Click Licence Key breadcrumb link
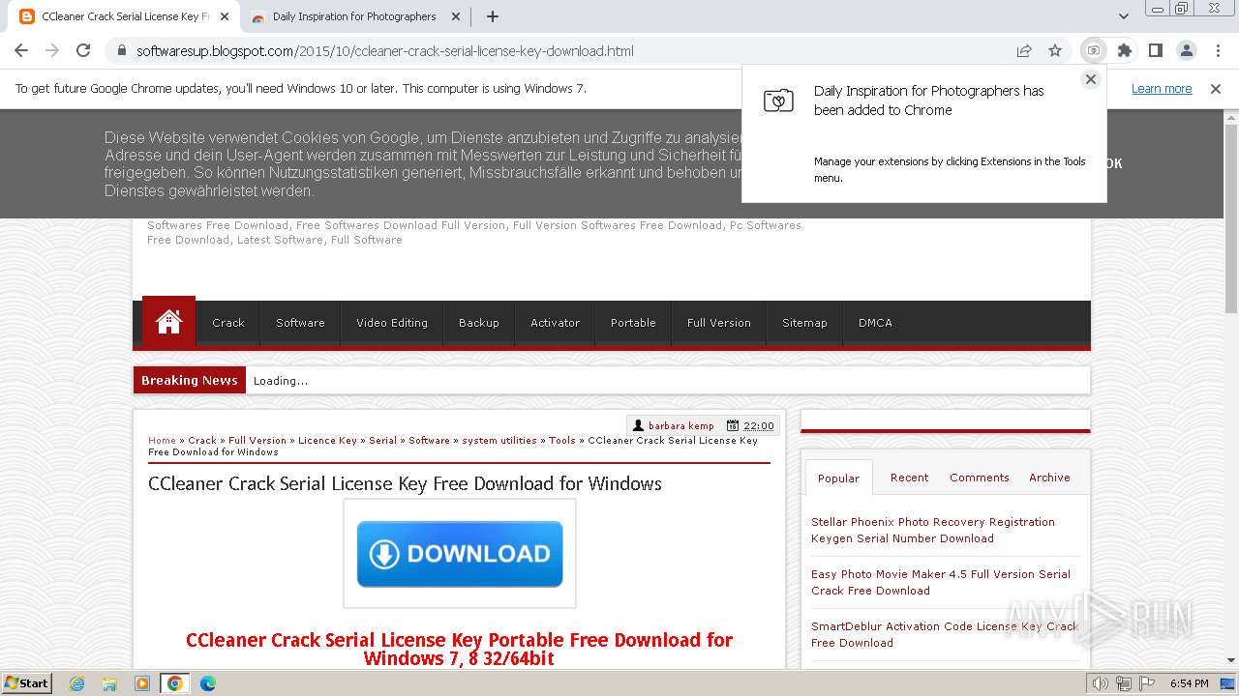Image resolution: width=1239 pixels, height=696 pixels. [327, 441]
